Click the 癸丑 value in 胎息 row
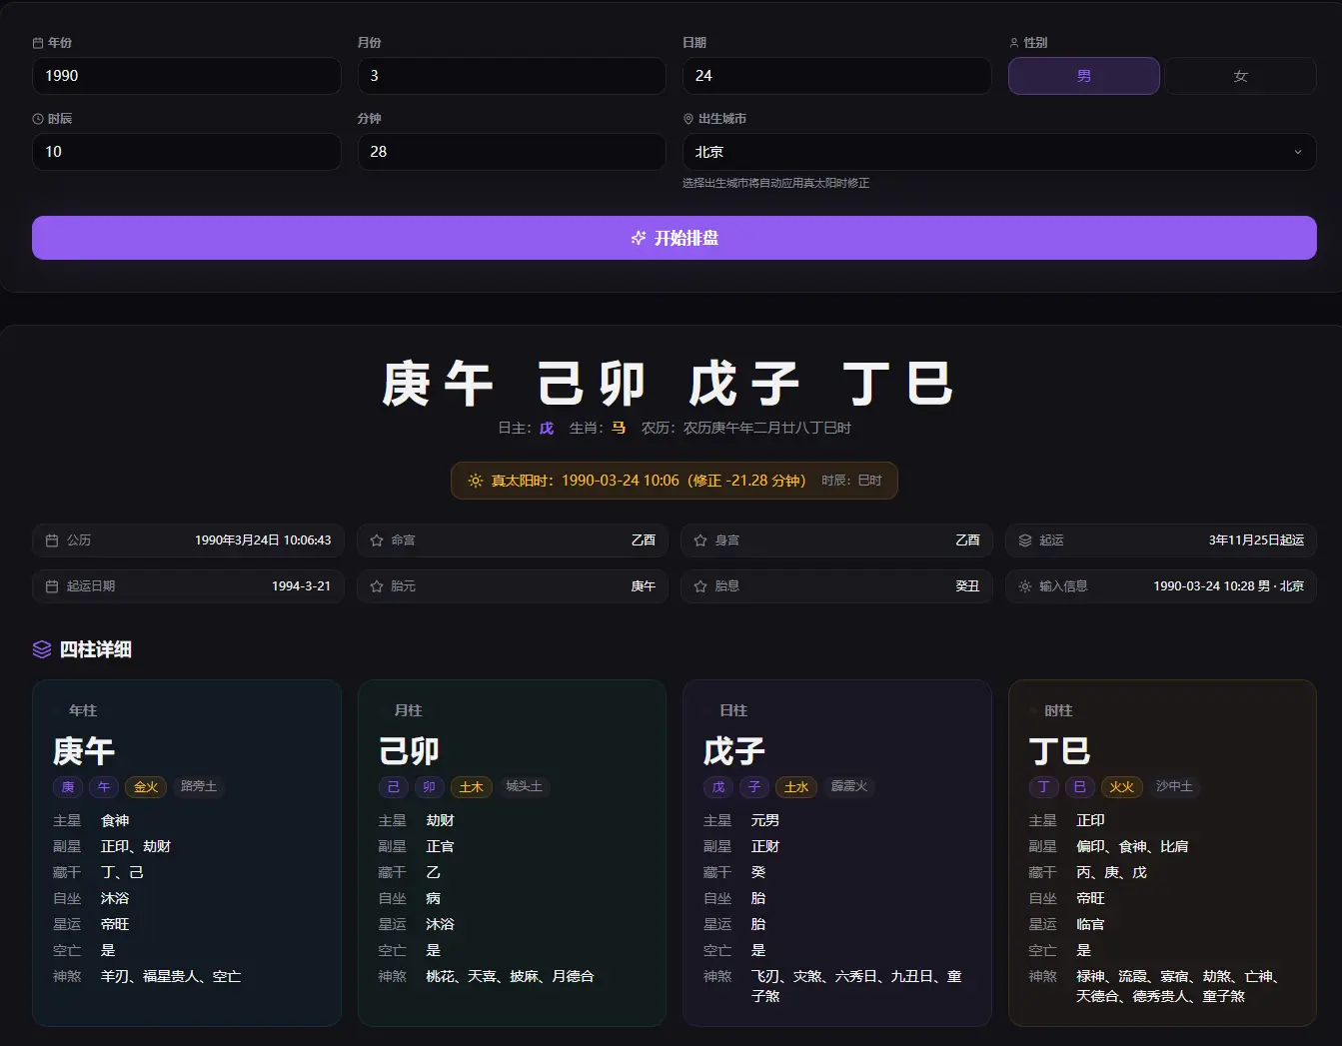 pyautogui.click(x=967, y=586)
